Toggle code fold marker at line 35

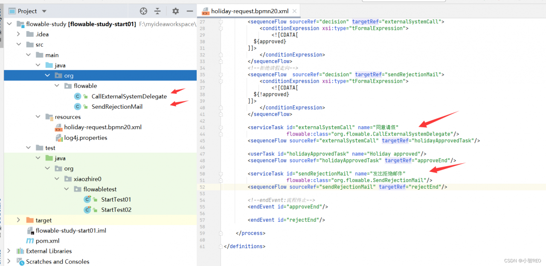(x=221, y=74)
